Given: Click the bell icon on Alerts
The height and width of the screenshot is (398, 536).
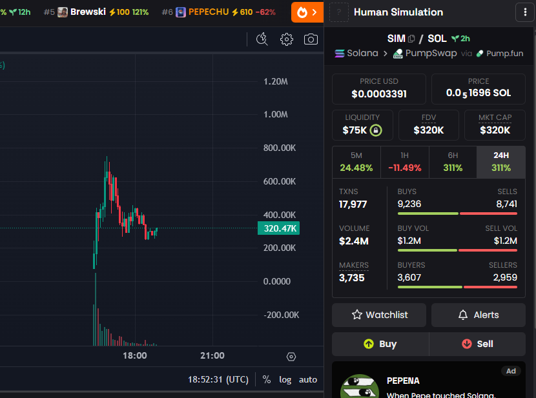Looking at the screenshot, I should (x=463, y=315).
